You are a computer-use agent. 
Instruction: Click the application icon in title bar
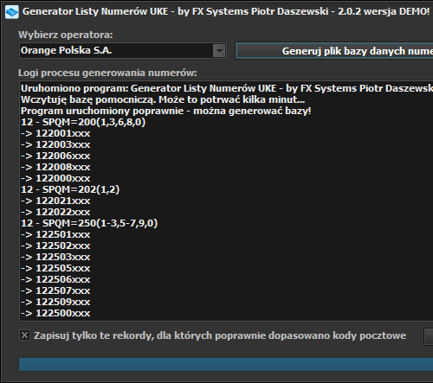click(x=12, y=12)
